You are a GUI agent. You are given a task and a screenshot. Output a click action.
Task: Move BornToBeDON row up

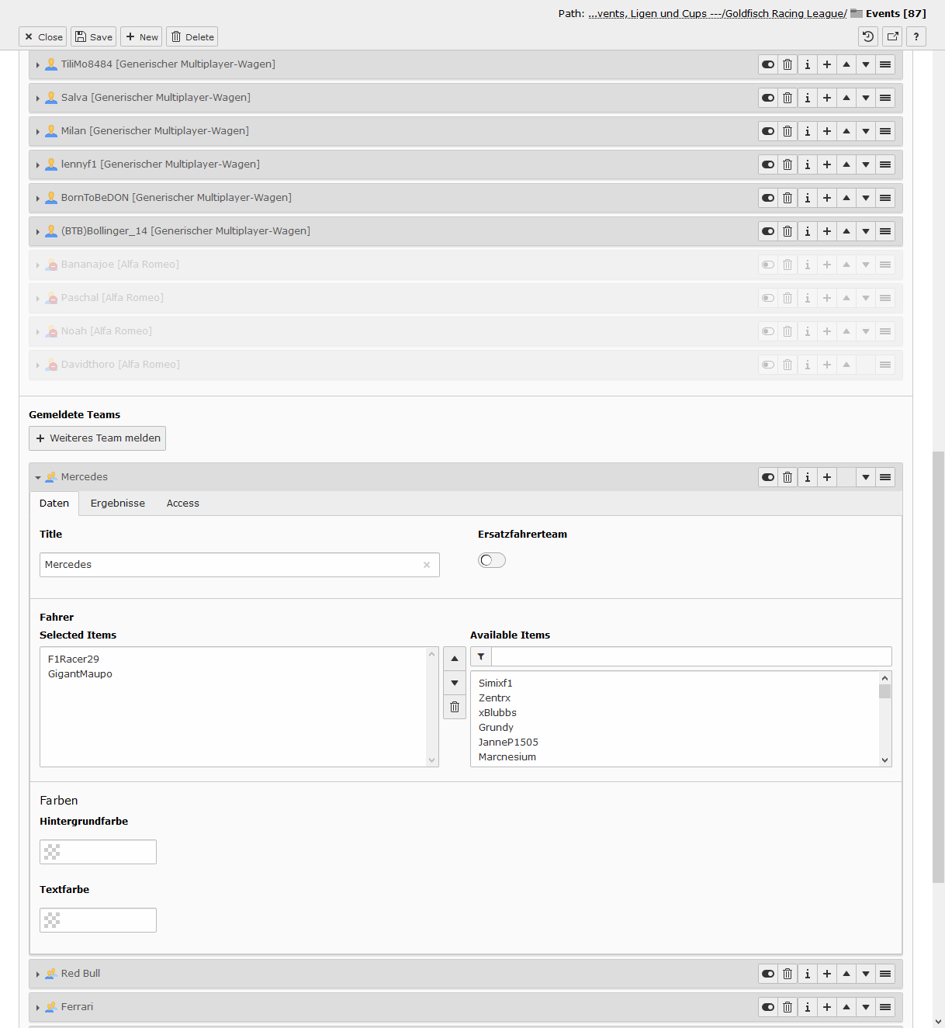pos(846,198)
